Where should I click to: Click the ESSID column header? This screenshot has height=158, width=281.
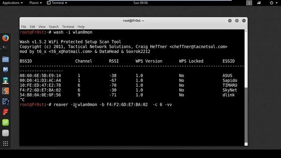point(228,61)
